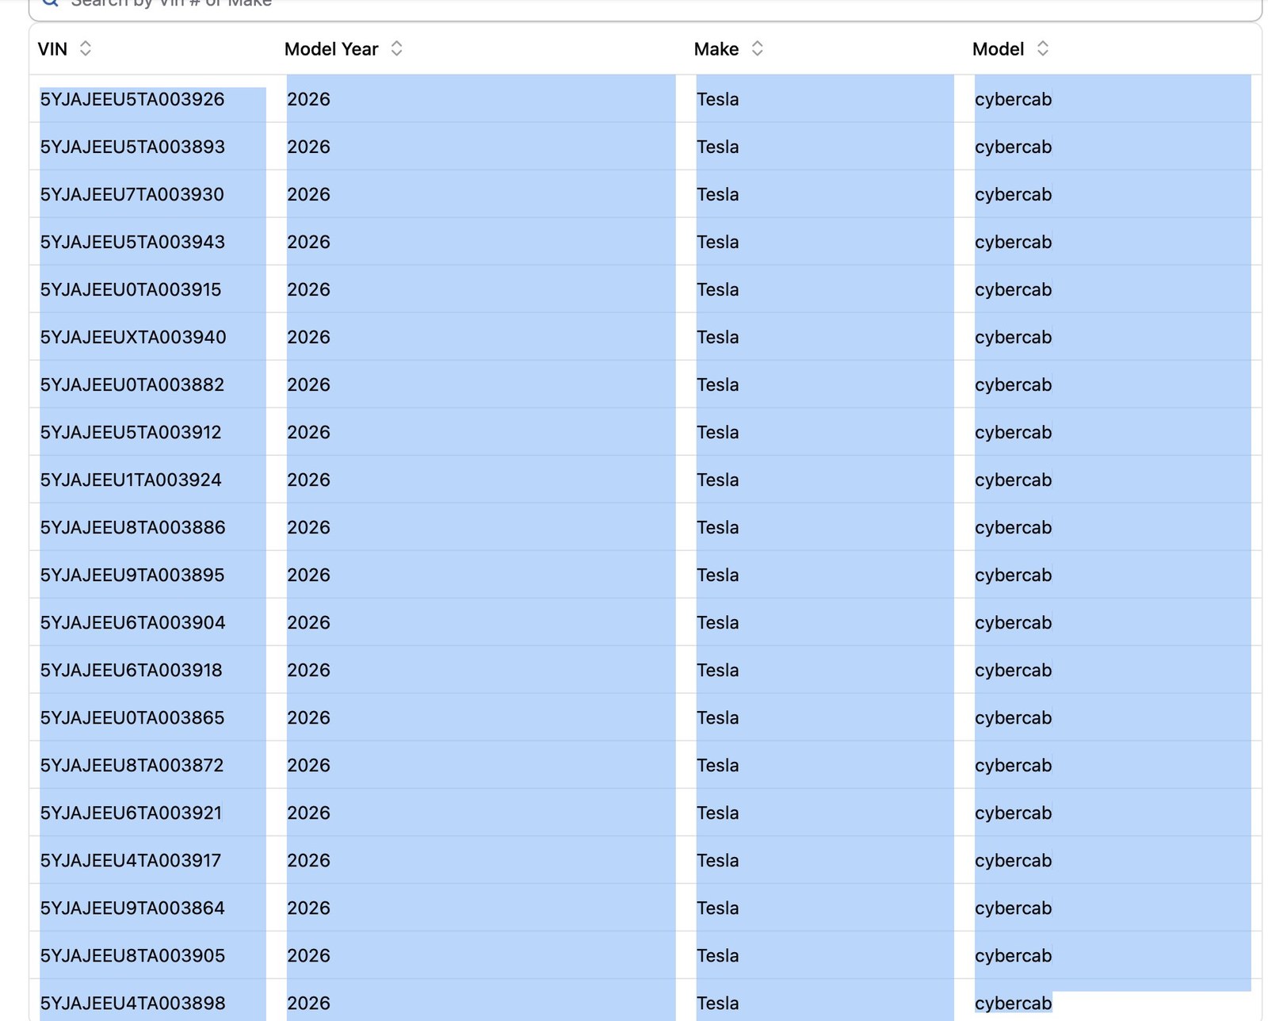The image size is (1268, 1021).
Task: Select VIN 5YJAJEEU6TA003921
Action: click(x=131, y=813)
